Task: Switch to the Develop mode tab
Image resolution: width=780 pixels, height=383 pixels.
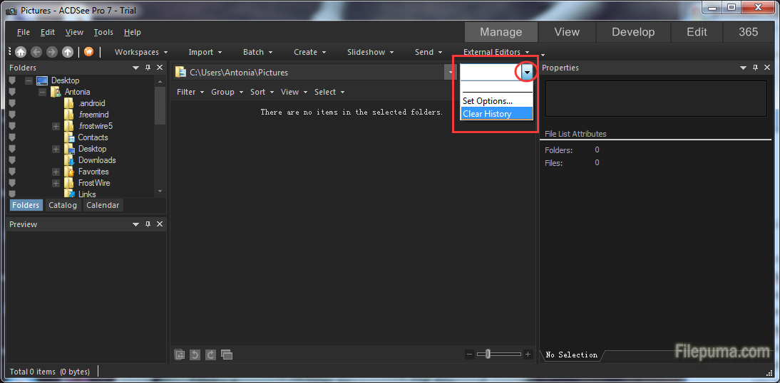Action: (632, 32)
